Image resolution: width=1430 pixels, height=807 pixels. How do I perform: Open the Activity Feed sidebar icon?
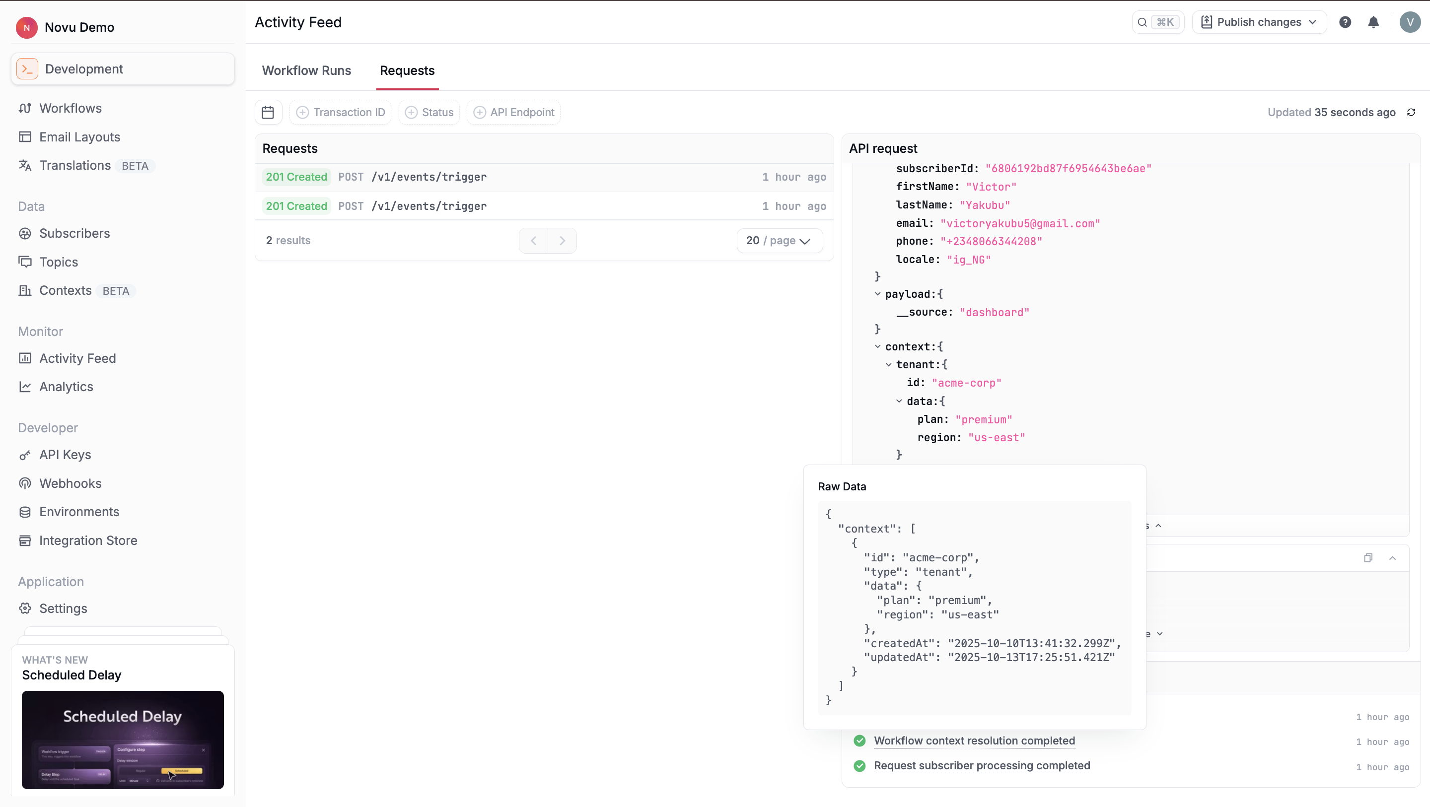pos(25,358)
